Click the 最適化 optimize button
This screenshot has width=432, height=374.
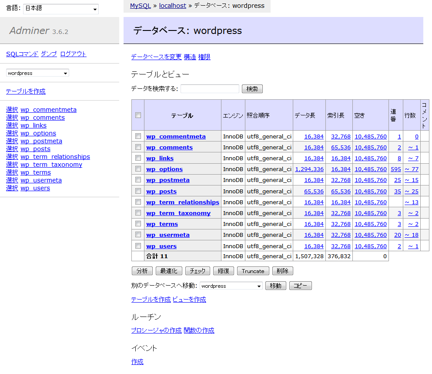click(x=169, y=271)
